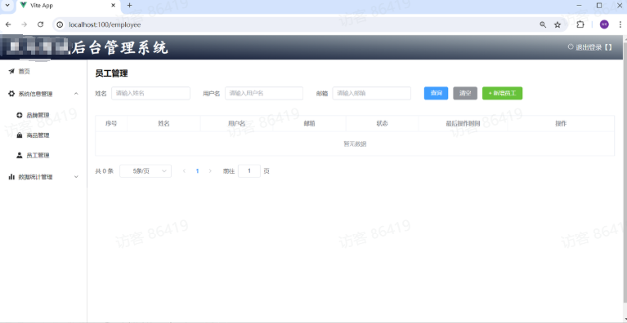Click the 共 0 条 total count text

click(x=105, y=171)
